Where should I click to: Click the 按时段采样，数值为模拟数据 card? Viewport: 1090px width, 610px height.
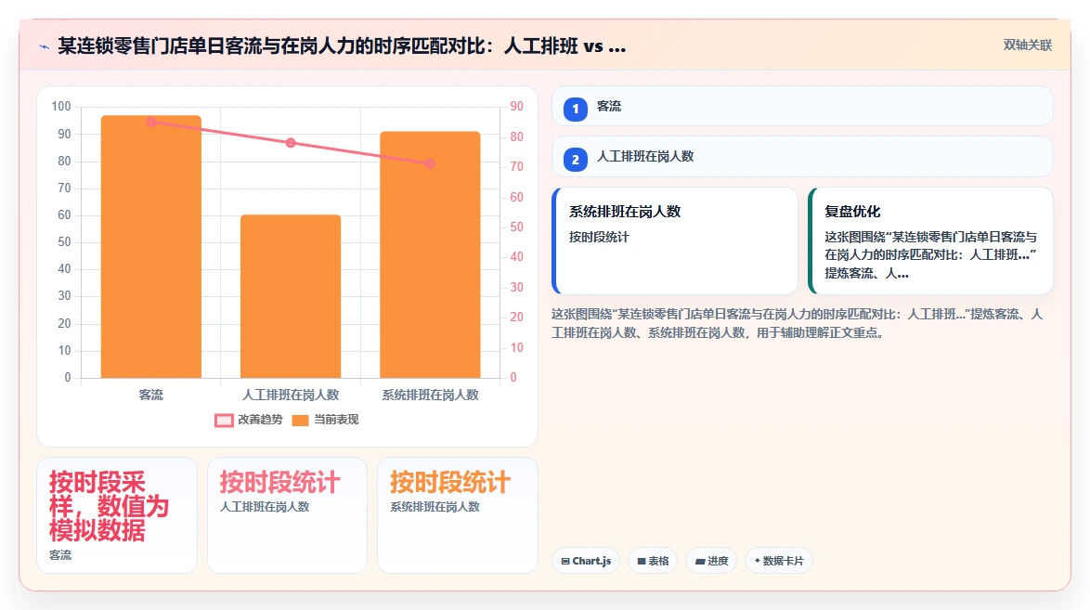coord(117,515)
